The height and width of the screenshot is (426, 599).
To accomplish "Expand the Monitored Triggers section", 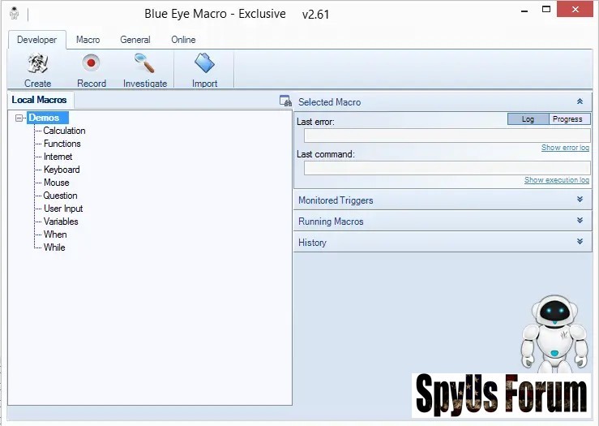I will coord(580,200).
